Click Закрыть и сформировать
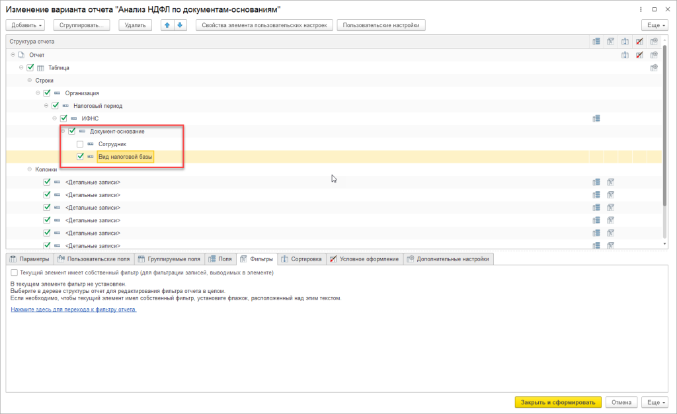This screenshot has width=677, height=414. [x=558, y=402]
